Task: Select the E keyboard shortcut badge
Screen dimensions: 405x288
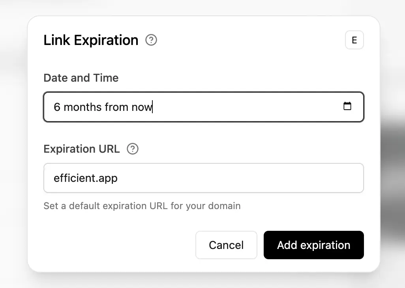Action: [x=354, y=40]
